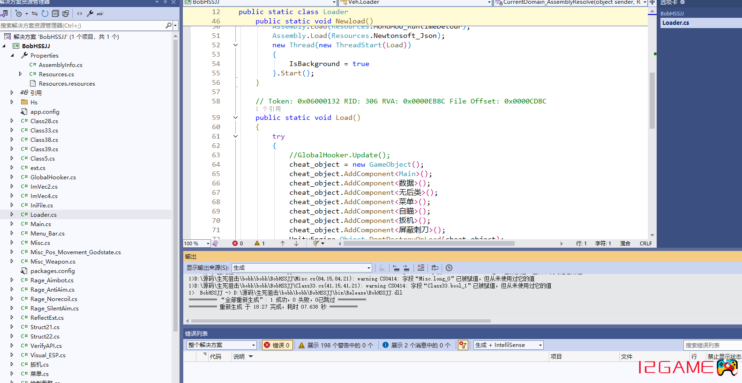Viewport: 742px width, 383px height.
Task: Toggle the 2 messages filter button
Action: (x=416, y=345)
